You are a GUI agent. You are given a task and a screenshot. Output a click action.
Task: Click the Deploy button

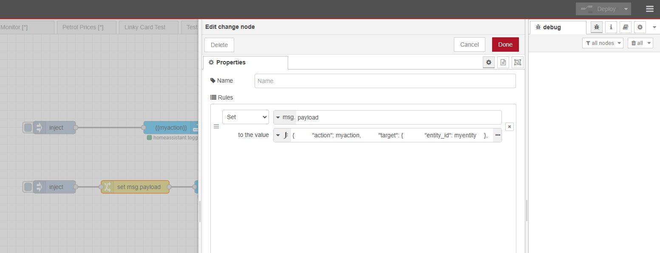coord(598,9)
